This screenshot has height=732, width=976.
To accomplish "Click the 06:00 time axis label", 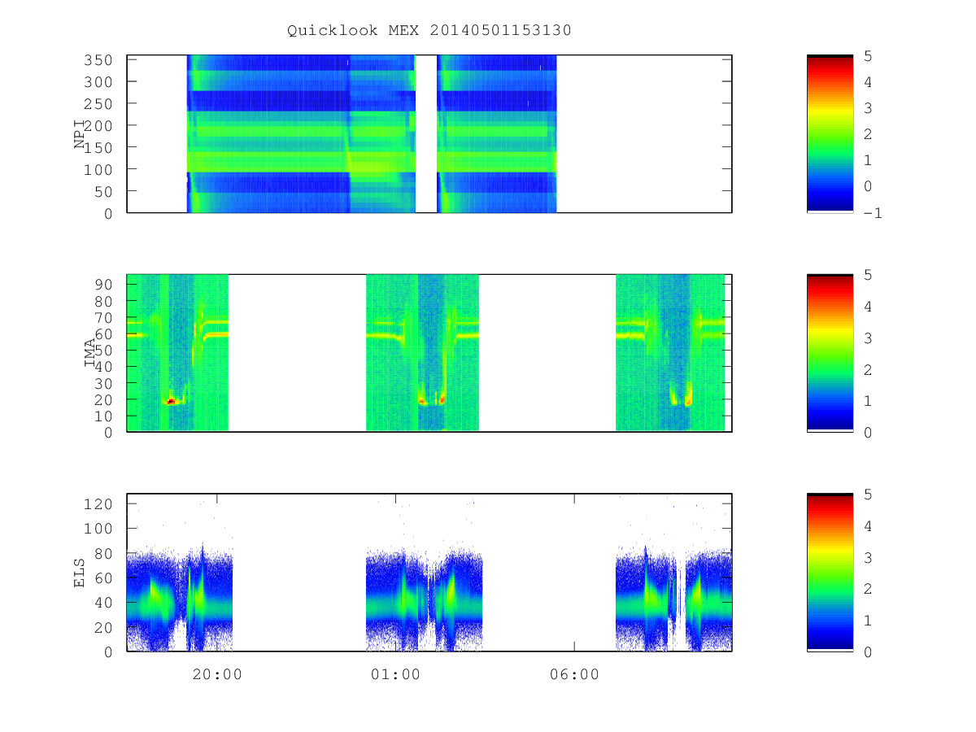I will tap(574, 674).
